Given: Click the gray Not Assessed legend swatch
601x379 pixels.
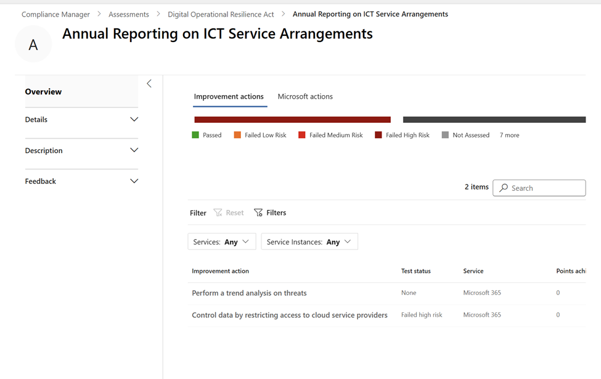Looking at the screenshot, I should 445,135.
